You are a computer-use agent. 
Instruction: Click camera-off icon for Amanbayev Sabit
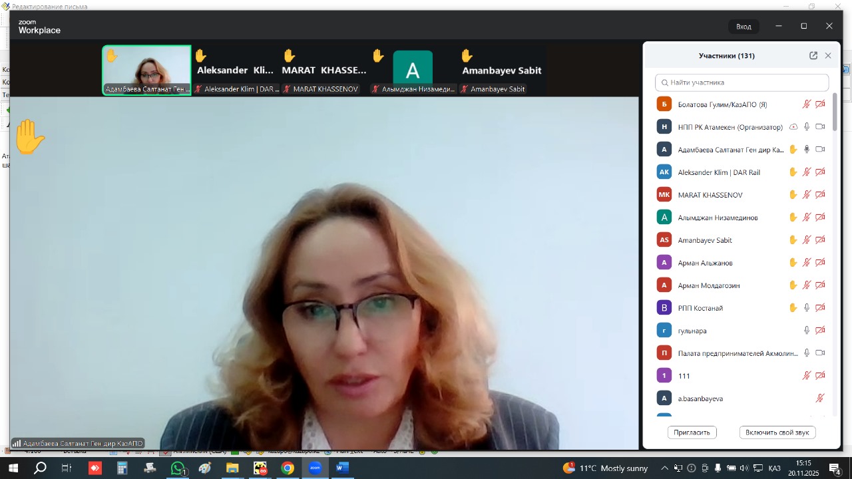click(820, 240)
